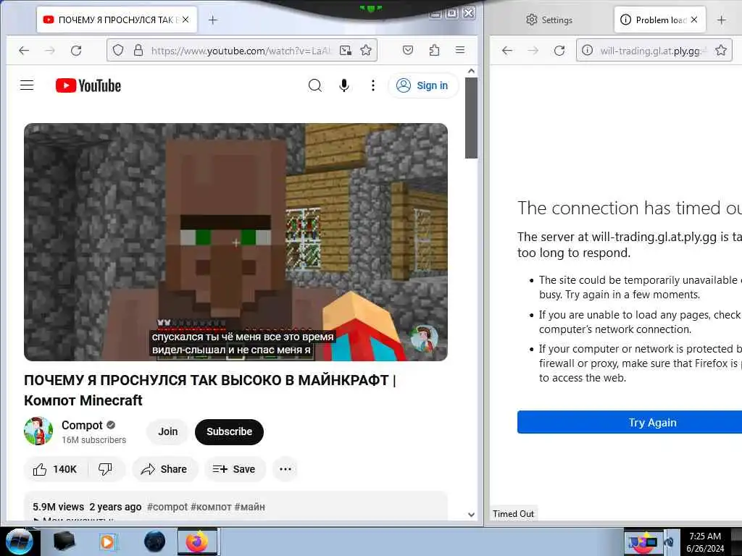The width and height of the screenshot is (742, 556).
Task: Open the Compot channel avatar
Action: click(x=38, y=431)
